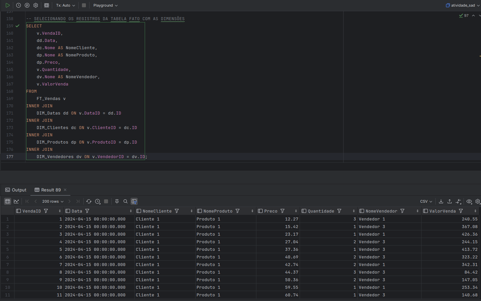Sort by Preco using its sort arrows
The image size is (481, 301).
(296, 211)
